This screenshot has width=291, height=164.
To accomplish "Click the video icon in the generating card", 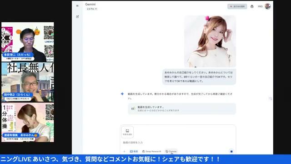I will tap(133, 108).
